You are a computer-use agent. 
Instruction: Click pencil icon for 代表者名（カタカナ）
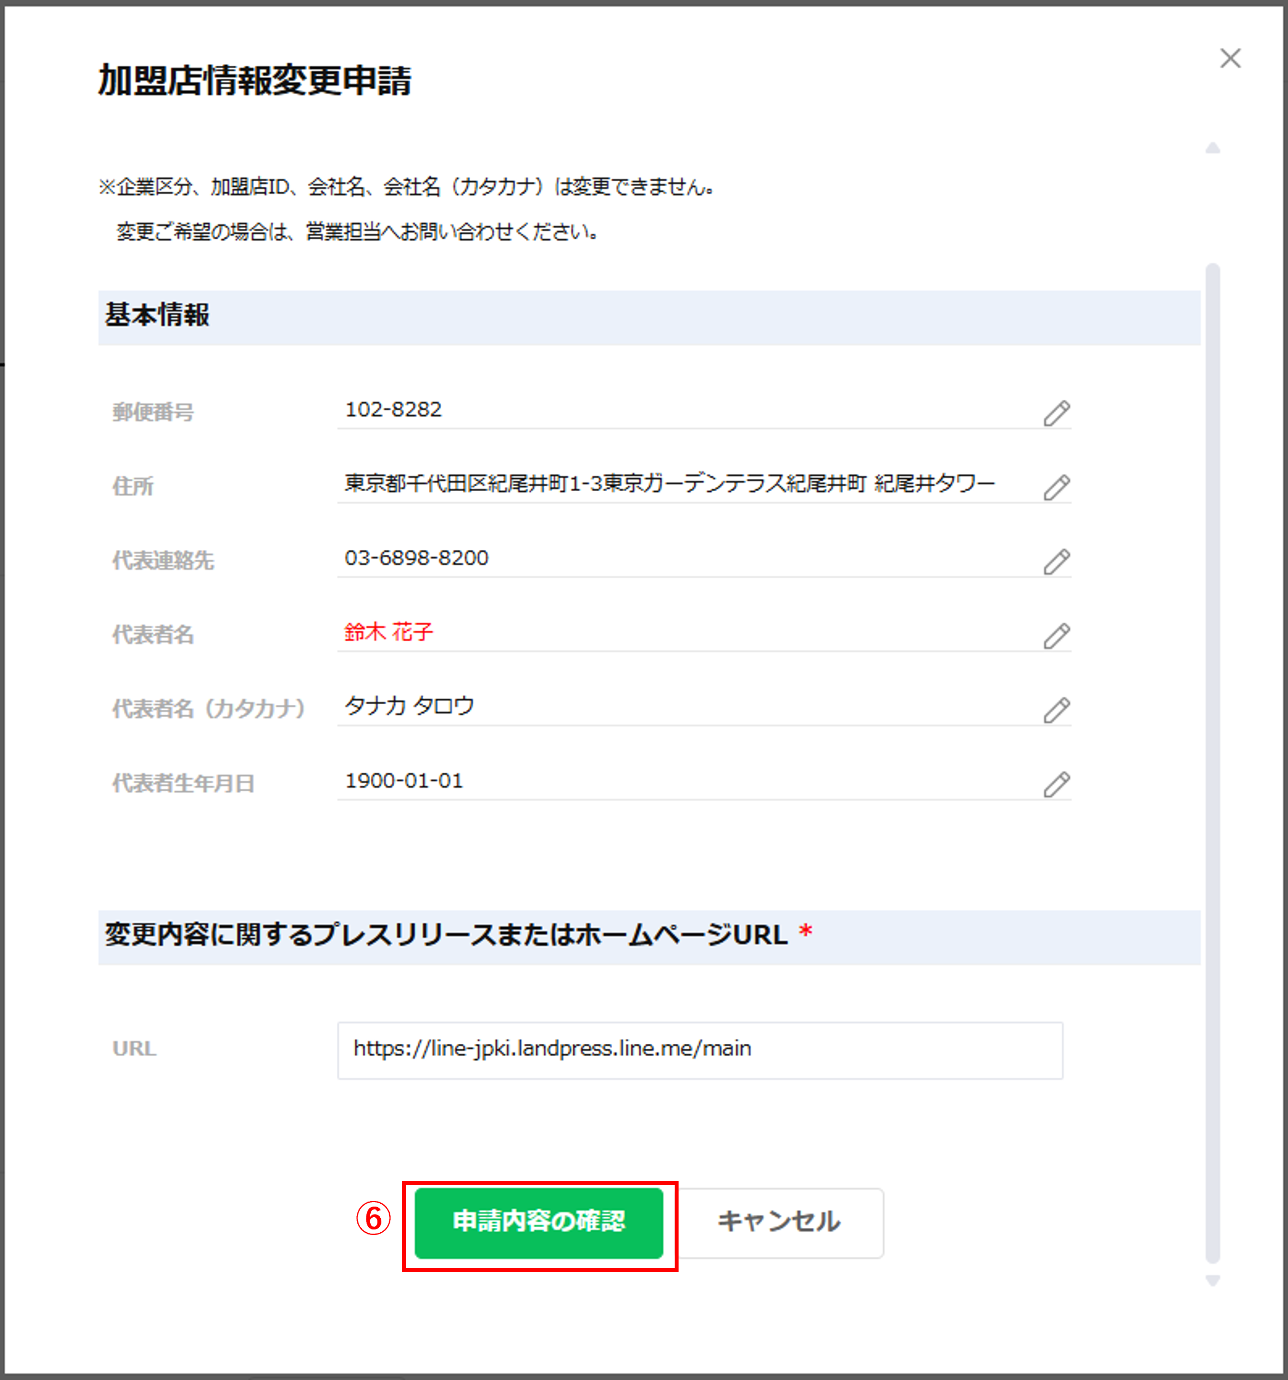pos(1056,710)
